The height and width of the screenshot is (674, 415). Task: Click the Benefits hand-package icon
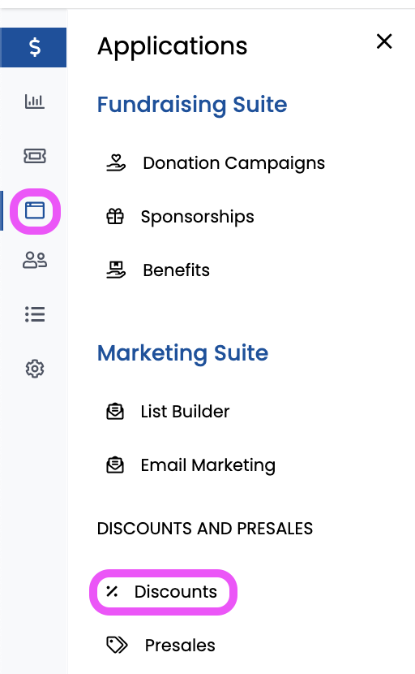coord(116,270)
